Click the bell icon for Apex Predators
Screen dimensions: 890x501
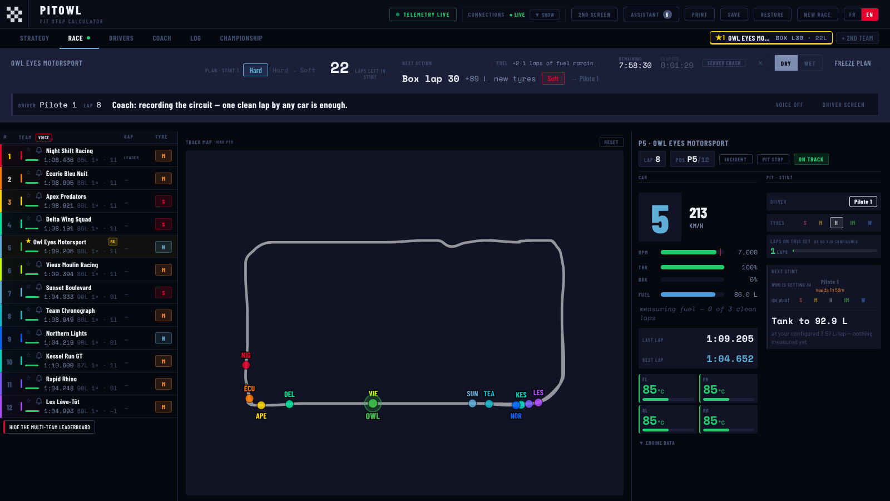click(39, 196)
